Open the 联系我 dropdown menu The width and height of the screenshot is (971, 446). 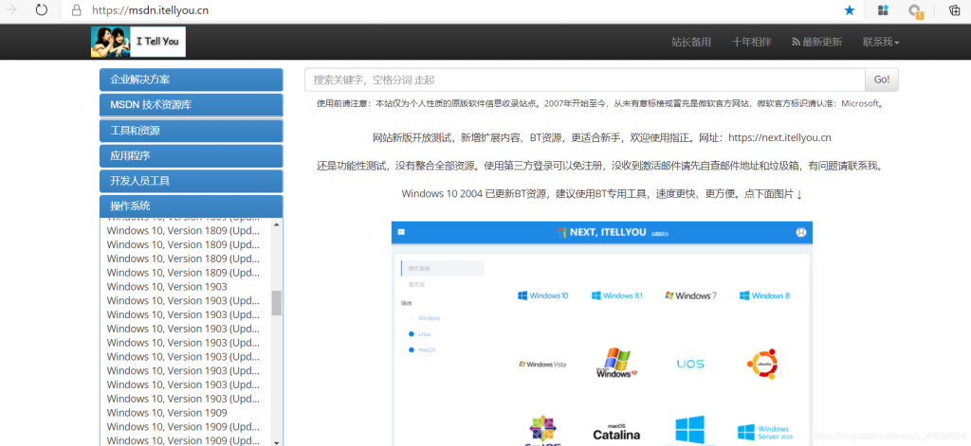point(881,42)
